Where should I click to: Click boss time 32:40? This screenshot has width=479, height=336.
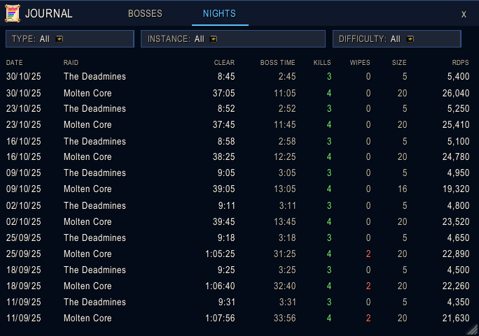[285, 286]
